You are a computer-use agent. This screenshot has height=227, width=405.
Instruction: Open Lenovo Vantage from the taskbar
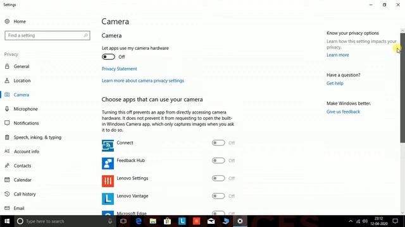point(182,221)
